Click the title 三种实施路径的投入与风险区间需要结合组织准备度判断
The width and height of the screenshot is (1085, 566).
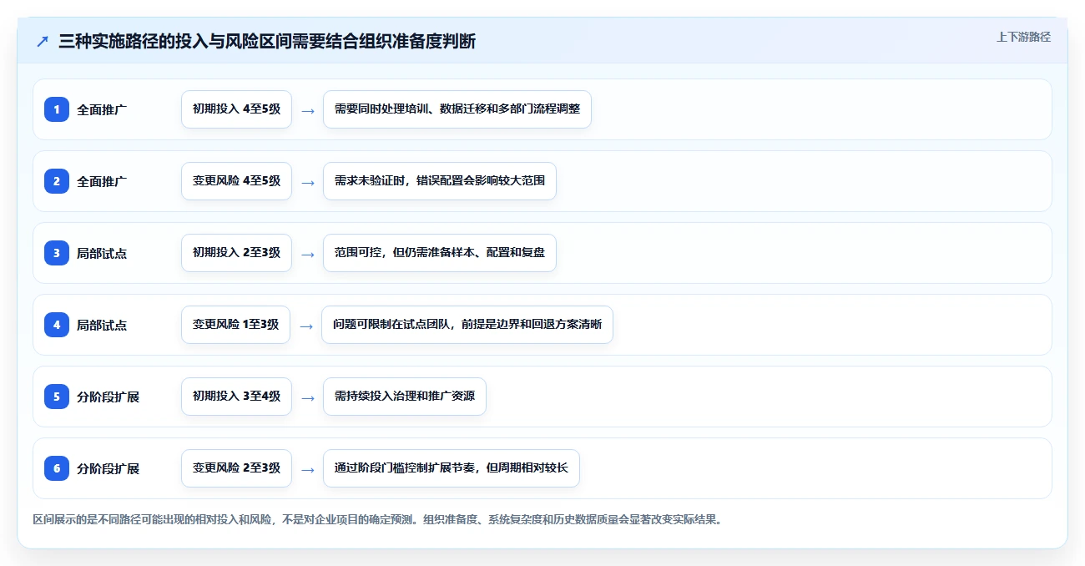point(267,41)
